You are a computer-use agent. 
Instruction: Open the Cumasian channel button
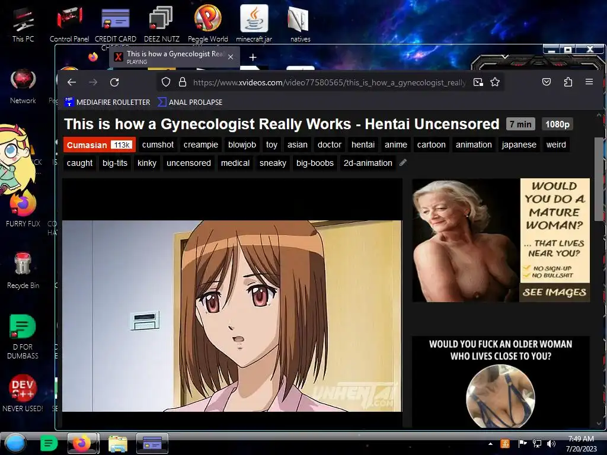tap(100, 145)
